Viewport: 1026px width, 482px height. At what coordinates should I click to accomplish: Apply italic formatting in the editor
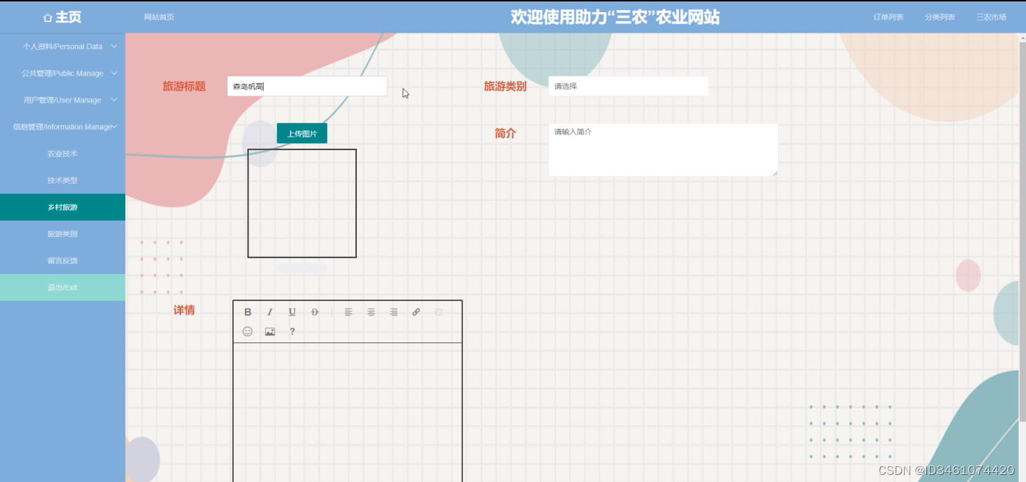pyautogui.click(x=270, y=312)
